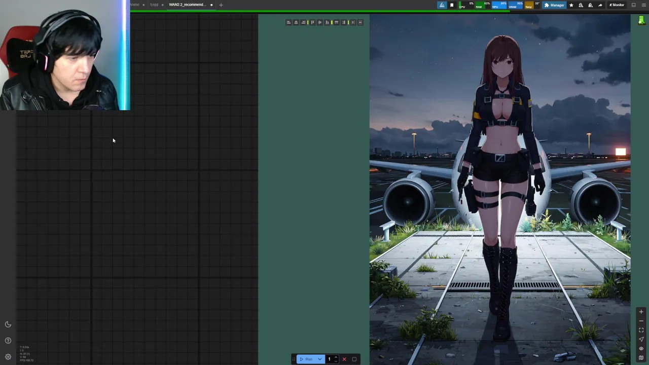Switch to the Anime workflow tab
The width and height of the screenshot is (649, 365).
coord(135,5)
